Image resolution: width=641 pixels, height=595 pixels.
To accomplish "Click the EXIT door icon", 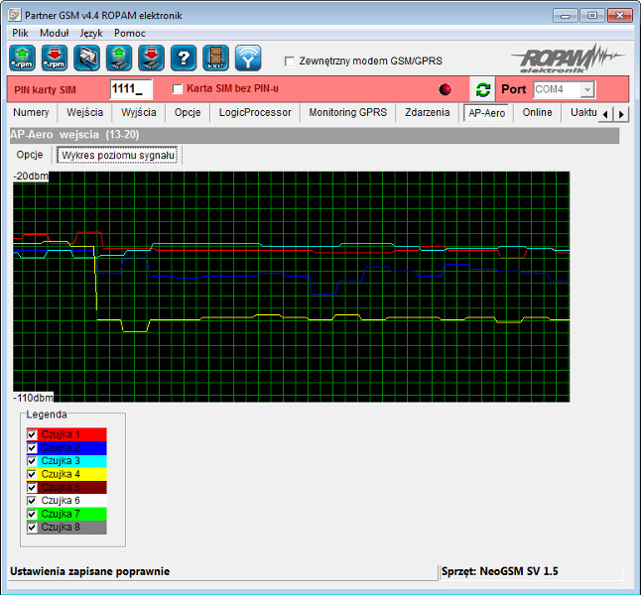I will (215, 58).
